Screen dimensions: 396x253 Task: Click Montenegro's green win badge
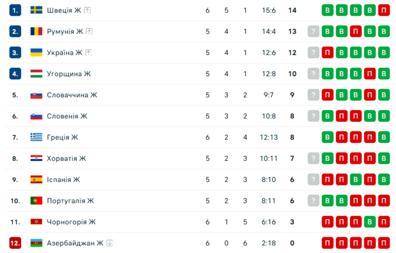pyautogui.click(x=370, y=222)
